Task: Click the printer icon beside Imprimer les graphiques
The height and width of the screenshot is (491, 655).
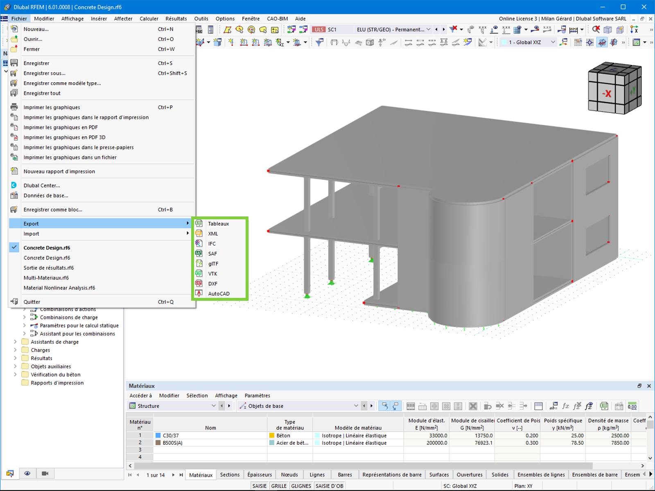Action: click(14, 107)
